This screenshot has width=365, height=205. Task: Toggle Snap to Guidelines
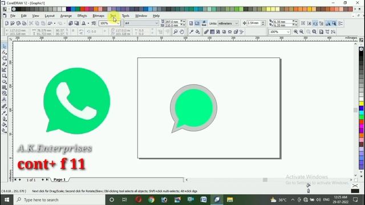coord(309,23)
